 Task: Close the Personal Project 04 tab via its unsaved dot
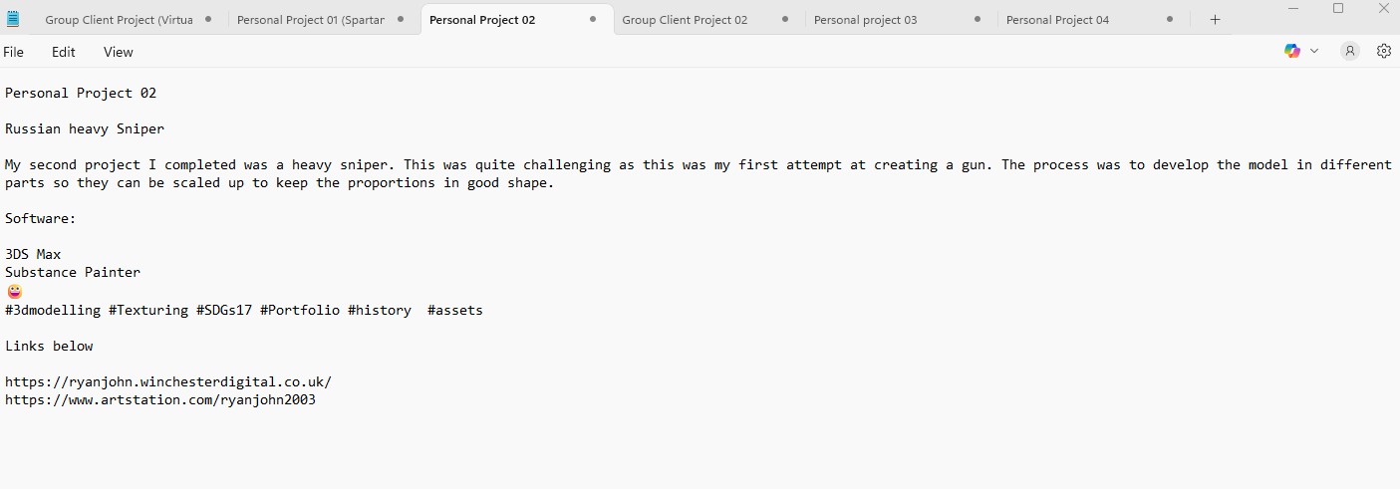click(1170, 19)
